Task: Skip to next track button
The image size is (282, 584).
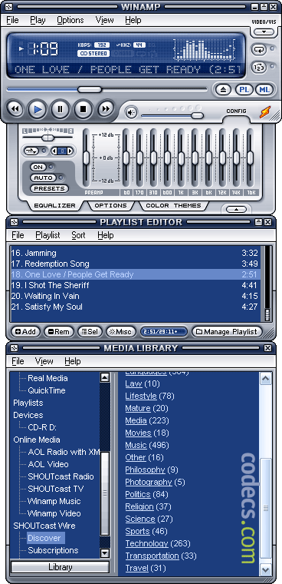Action: point(106,109)
